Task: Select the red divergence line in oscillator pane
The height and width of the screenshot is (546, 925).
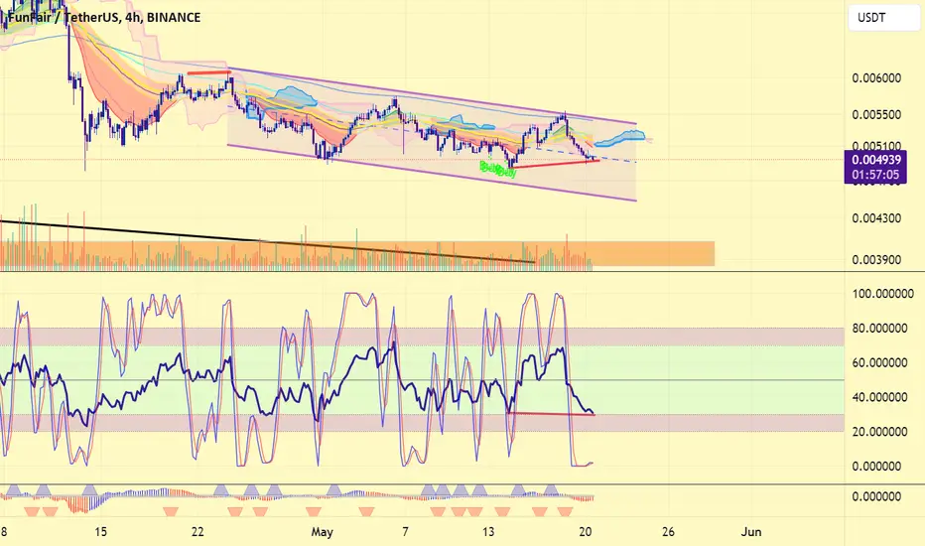Action: tap(552, 414)
